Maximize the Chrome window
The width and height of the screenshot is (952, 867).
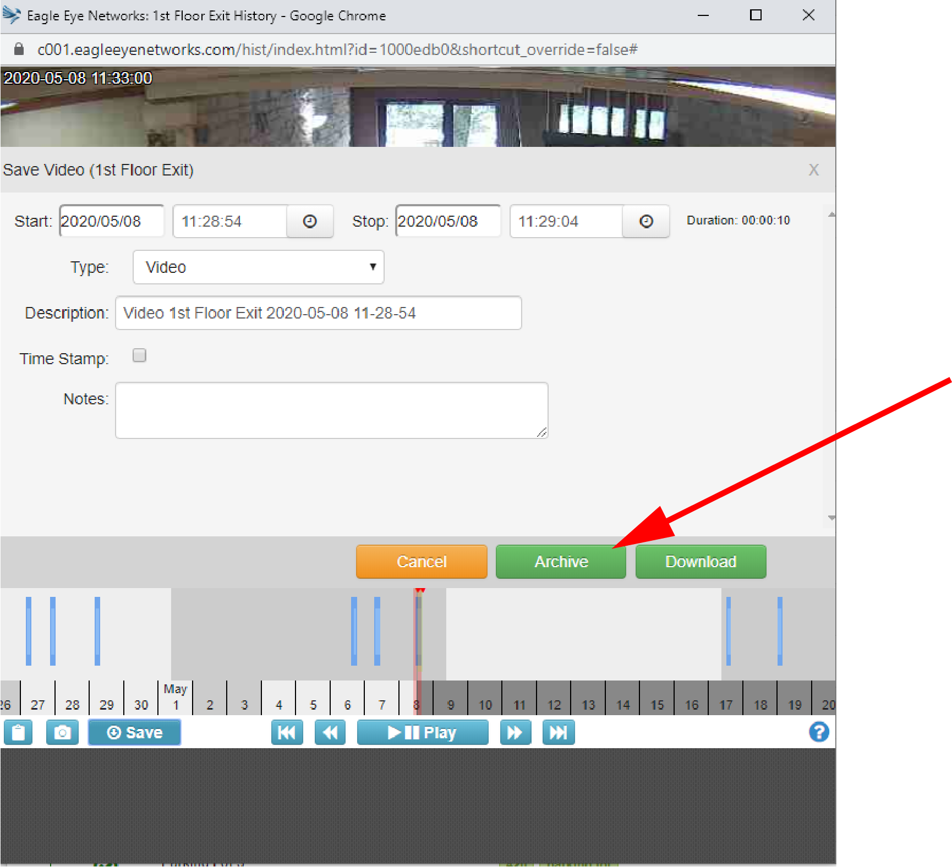pyautogui.click(x=756, y=15)
